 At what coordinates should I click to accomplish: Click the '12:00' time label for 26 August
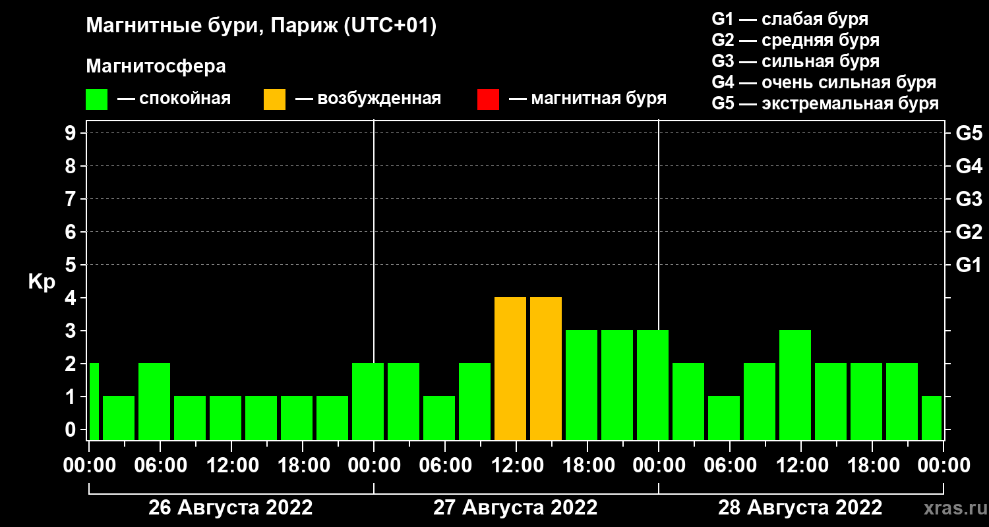(x=232, y=466)
